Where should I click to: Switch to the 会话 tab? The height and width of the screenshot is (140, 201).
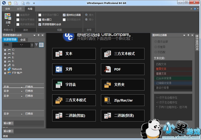click(23, 40)
